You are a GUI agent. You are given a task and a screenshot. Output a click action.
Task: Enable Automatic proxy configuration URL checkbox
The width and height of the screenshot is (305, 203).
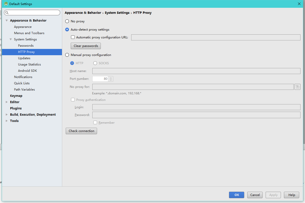coord(73,37)
